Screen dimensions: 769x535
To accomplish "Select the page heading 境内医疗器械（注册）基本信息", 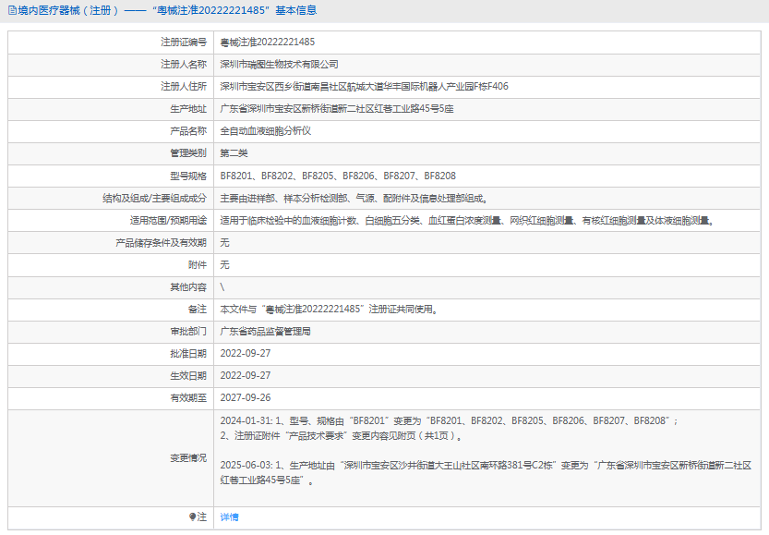I will pos(167,10).
